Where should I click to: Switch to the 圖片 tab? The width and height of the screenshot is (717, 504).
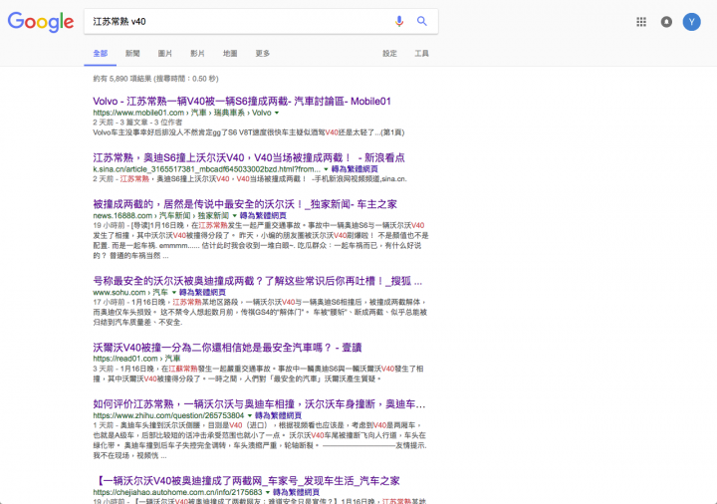(165, 54)
